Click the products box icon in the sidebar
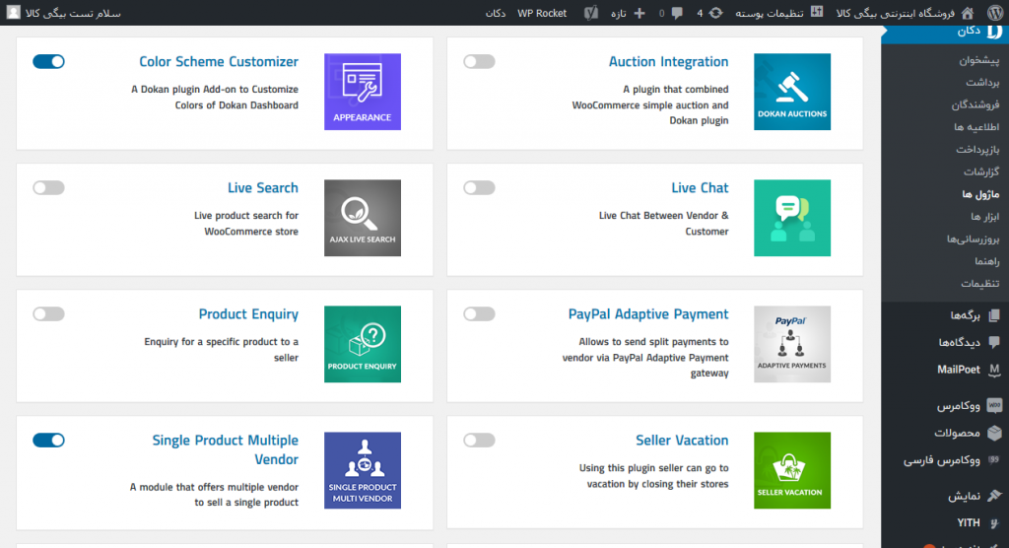 (994, 433)
